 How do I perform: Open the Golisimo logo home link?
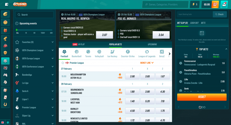tap(20, 4)
